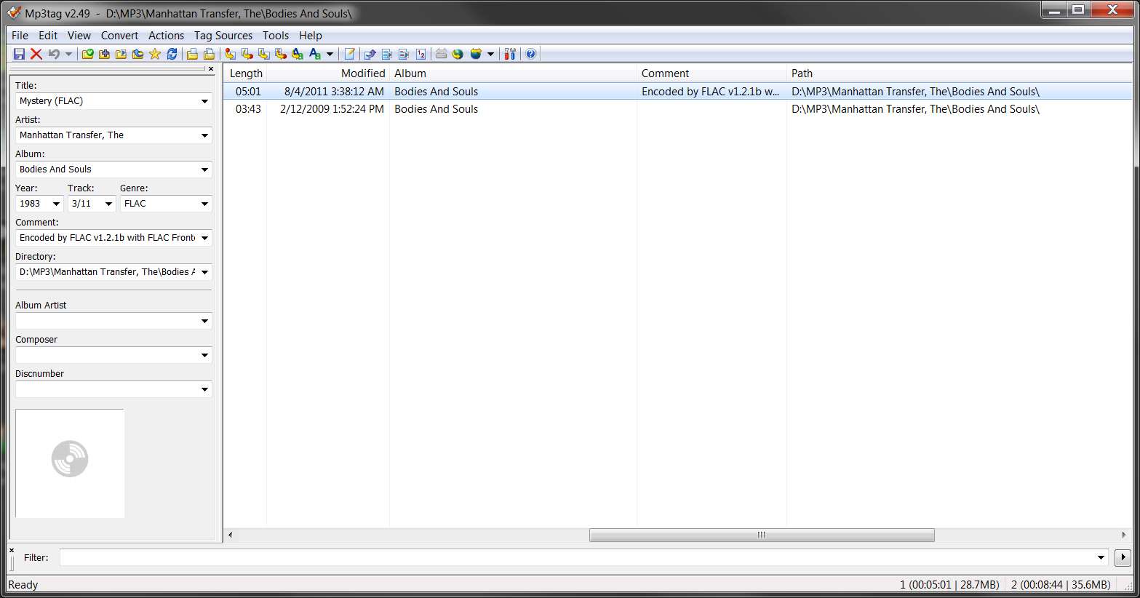Click the blue refresh arrows icon
1140x598 pixels.
coord(172,54)
